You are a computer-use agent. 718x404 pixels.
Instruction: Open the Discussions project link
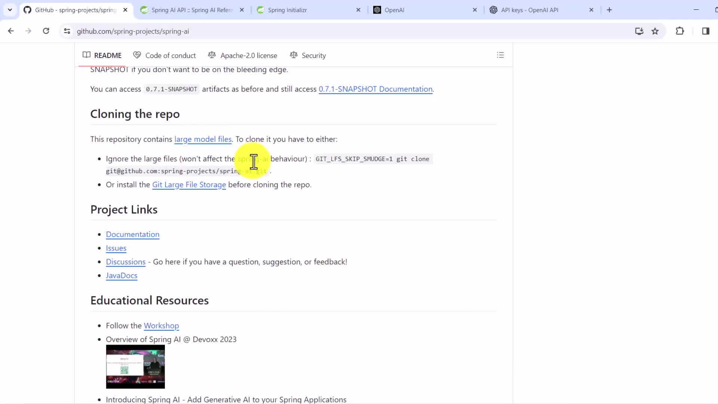[126, 262]
